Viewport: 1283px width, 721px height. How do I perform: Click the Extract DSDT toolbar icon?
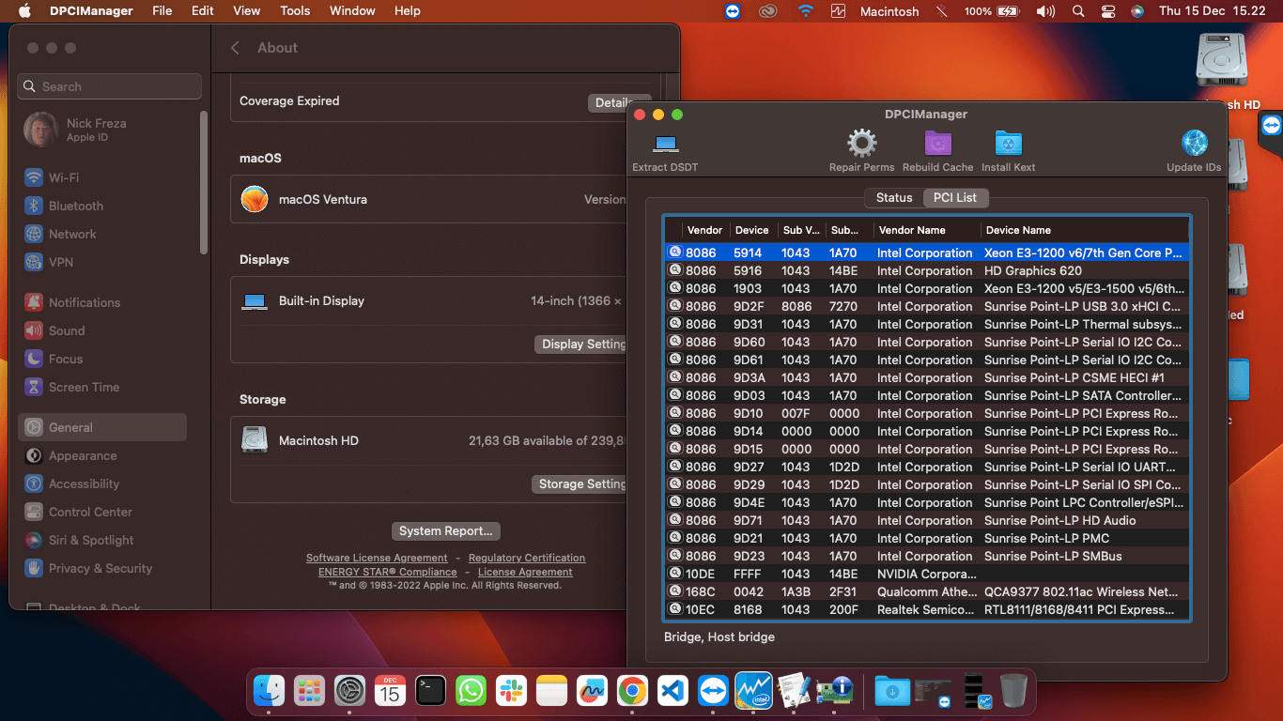tap(666, 144)
